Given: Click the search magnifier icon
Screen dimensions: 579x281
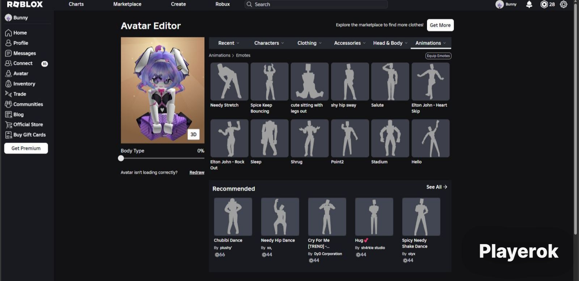Looking at the screenshot, I should coord(249,4).
